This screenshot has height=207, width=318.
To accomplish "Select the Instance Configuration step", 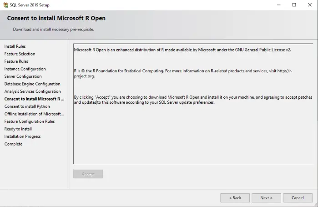I will click(x=25, y=69).
